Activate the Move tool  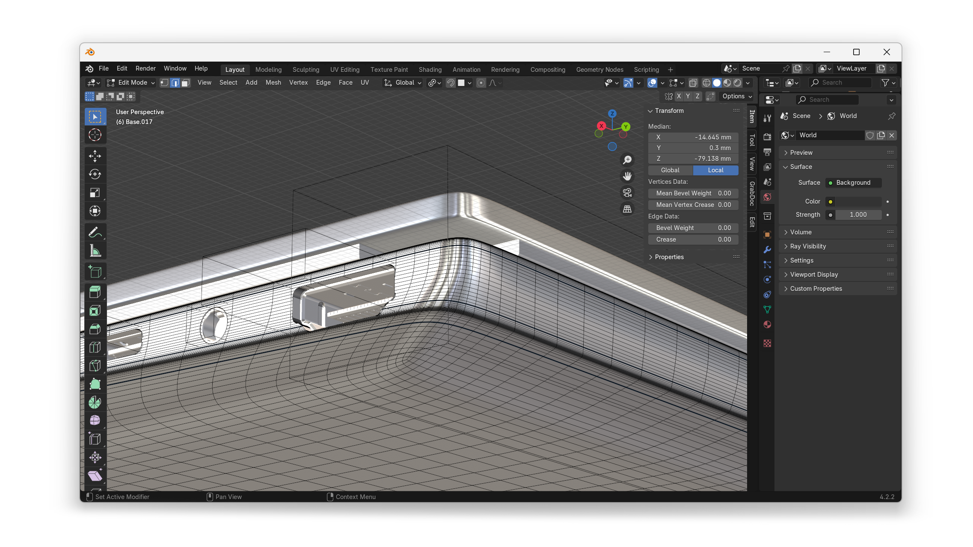[95, 156]
